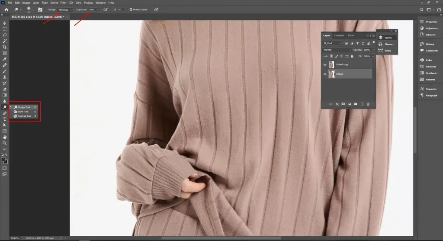Open the Plugins menu
The width and height of the screenshot is (443, 241).
click(88, 3)
